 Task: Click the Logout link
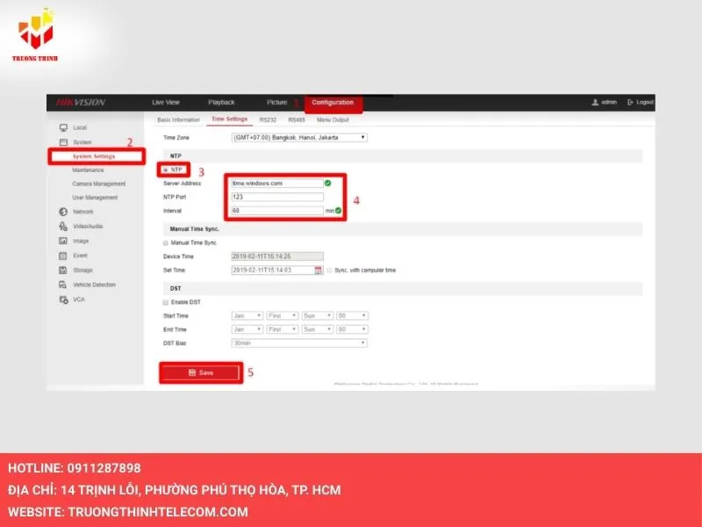click(645, 102)
